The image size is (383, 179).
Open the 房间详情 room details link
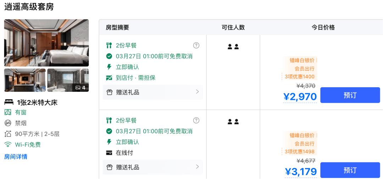pos(16,157)
